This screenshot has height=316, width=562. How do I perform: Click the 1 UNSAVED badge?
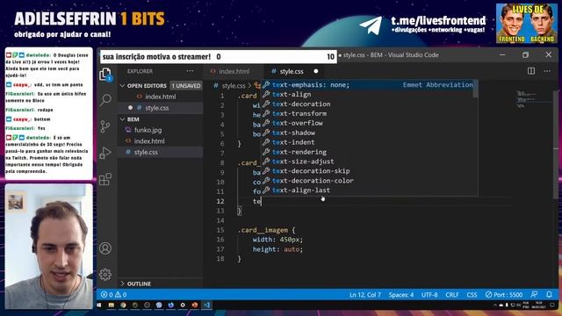[186, 86]
